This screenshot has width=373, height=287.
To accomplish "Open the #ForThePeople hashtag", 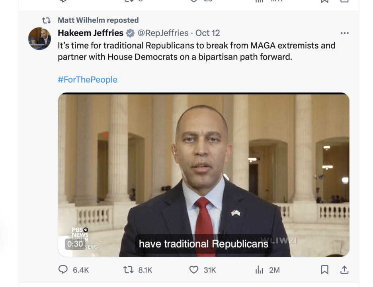I will tap(88, 79).
